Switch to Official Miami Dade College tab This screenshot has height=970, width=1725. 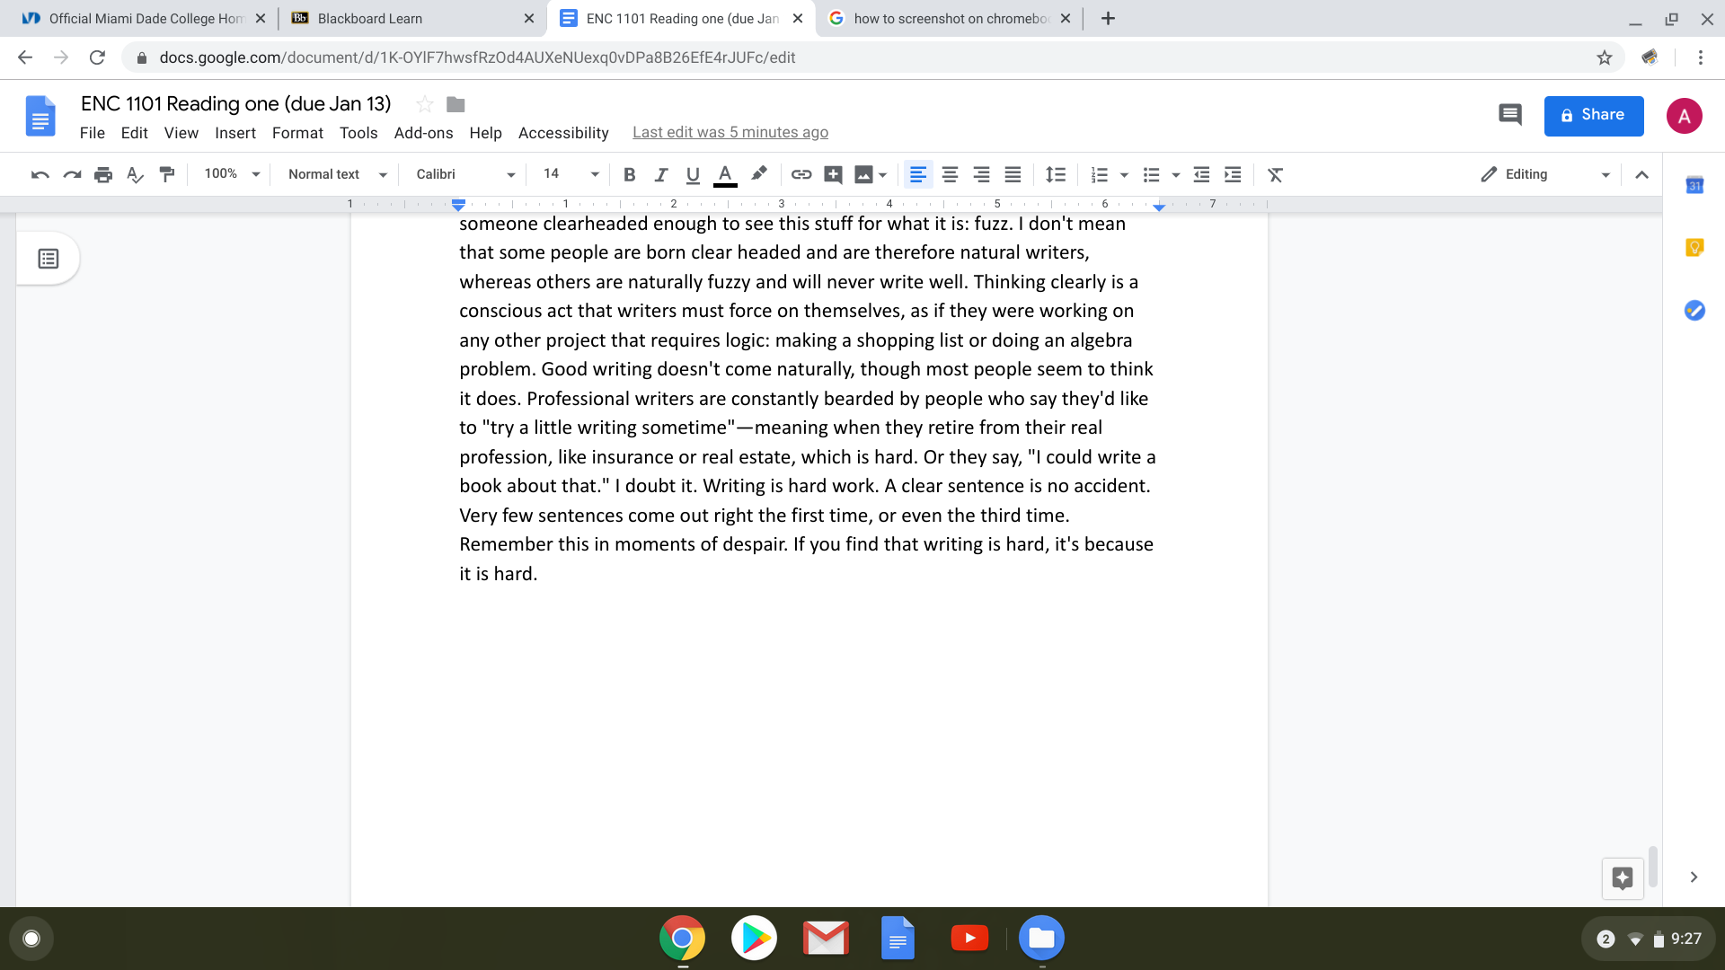point(142,18)
